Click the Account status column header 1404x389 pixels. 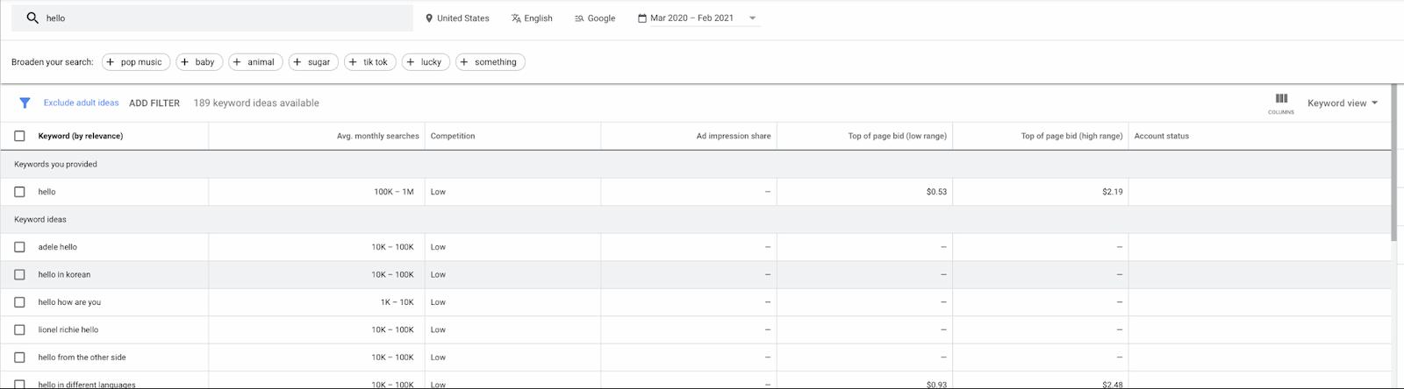click(x=1162, y=136)
